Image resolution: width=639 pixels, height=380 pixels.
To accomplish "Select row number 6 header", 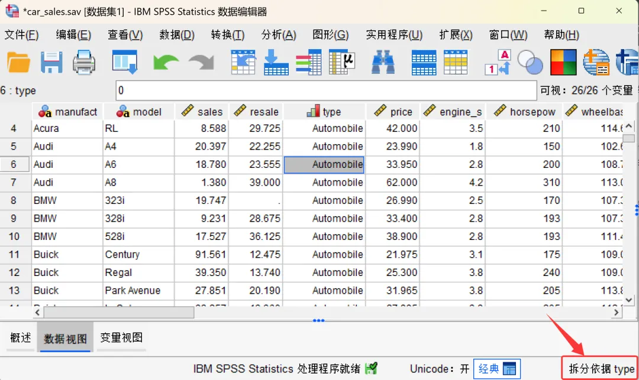I will click(x=14, y=164).
